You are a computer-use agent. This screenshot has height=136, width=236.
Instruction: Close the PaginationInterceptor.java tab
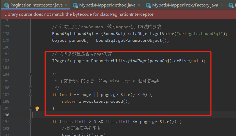pos(66,5)
